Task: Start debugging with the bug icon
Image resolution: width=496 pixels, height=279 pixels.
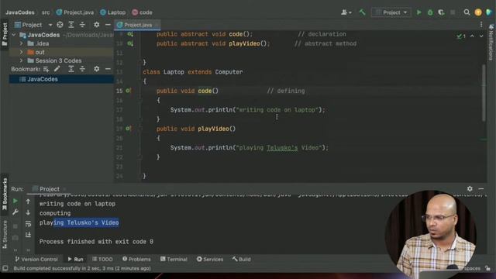Action: pos(430,12)
